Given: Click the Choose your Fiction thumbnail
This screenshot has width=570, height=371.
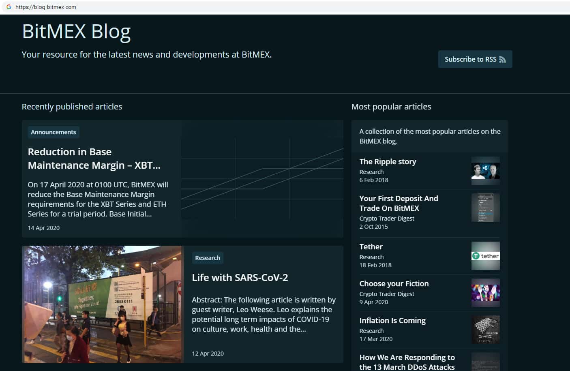Looking at the screenshot, I should (x=485, y=293).
